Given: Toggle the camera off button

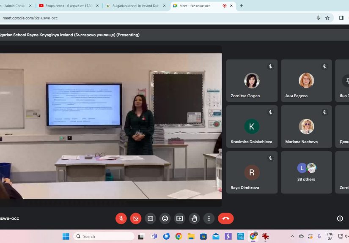Looking at the screenshot, I should (136, 218).
